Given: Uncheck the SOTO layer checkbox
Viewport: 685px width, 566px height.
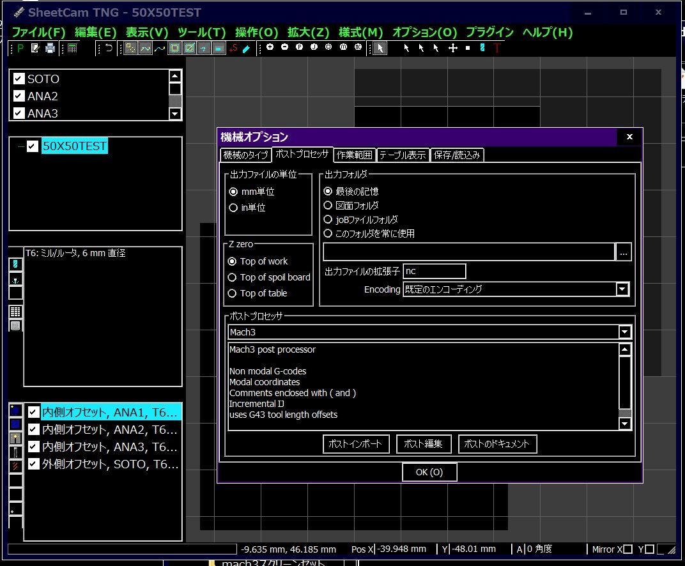Looking at the screenshot, I should point(19,79).
